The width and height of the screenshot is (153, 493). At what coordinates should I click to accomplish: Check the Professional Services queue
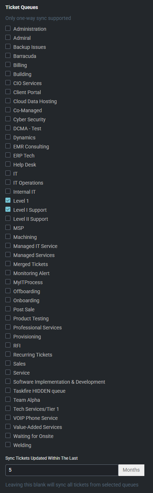8,327
